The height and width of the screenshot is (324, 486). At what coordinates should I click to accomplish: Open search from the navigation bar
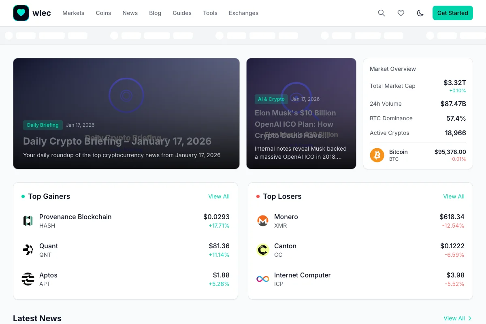point(381,13)
